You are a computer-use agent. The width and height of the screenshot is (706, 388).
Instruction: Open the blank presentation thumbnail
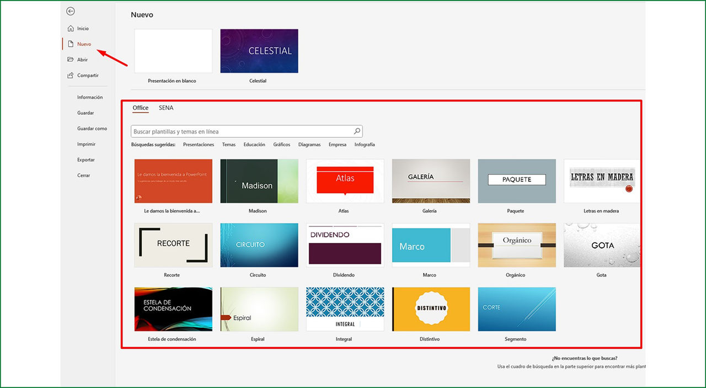pyautogui.click(x=173, y=51)
